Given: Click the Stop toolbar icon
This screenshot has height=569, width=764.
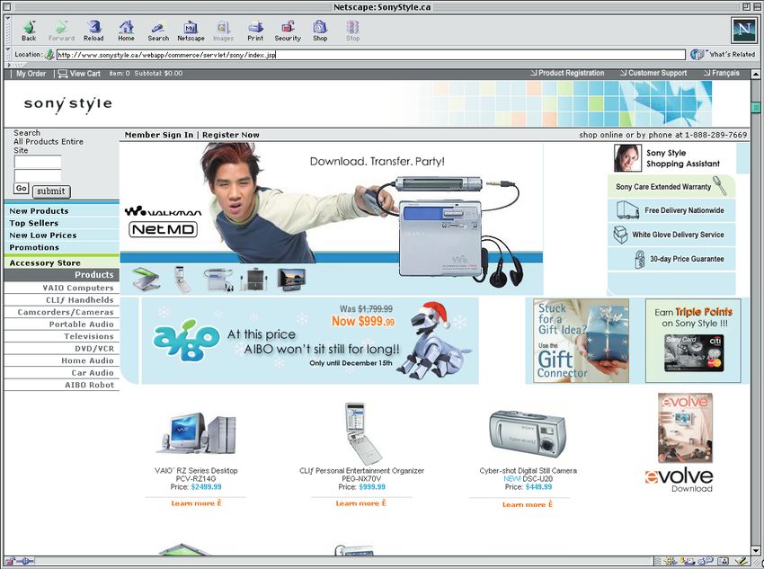Looking at the screenshot, I should click(352, 31).
